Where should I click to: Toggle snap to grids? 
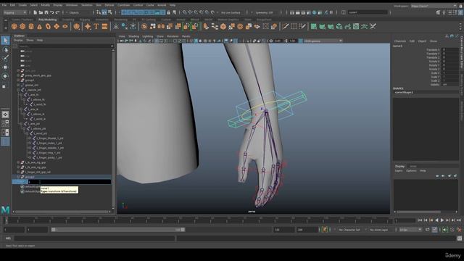point(184,12)
